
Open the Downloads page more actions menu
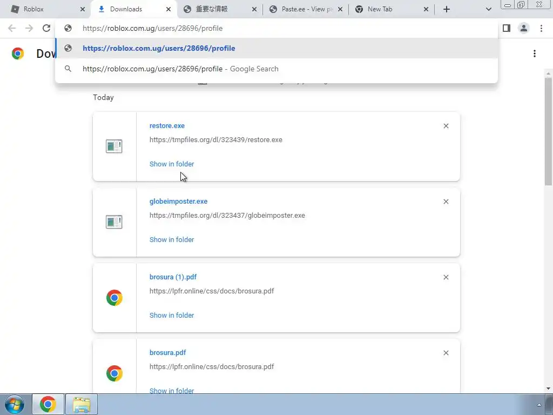coord(535,53)
